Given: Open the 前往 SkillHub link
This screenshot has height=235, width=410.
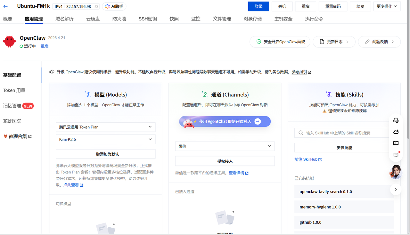Looking at the screenshot, I should tap(306, 159).
